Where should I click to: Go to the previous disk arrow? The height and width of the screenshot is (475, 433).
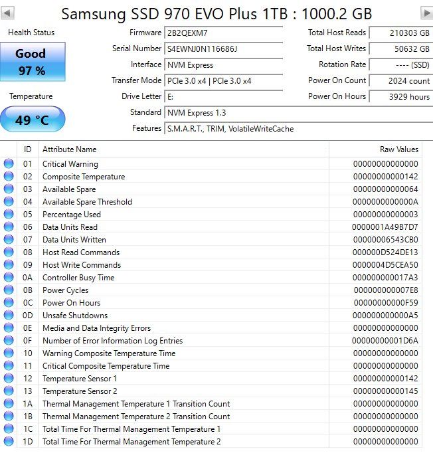[x=7, y=13]
